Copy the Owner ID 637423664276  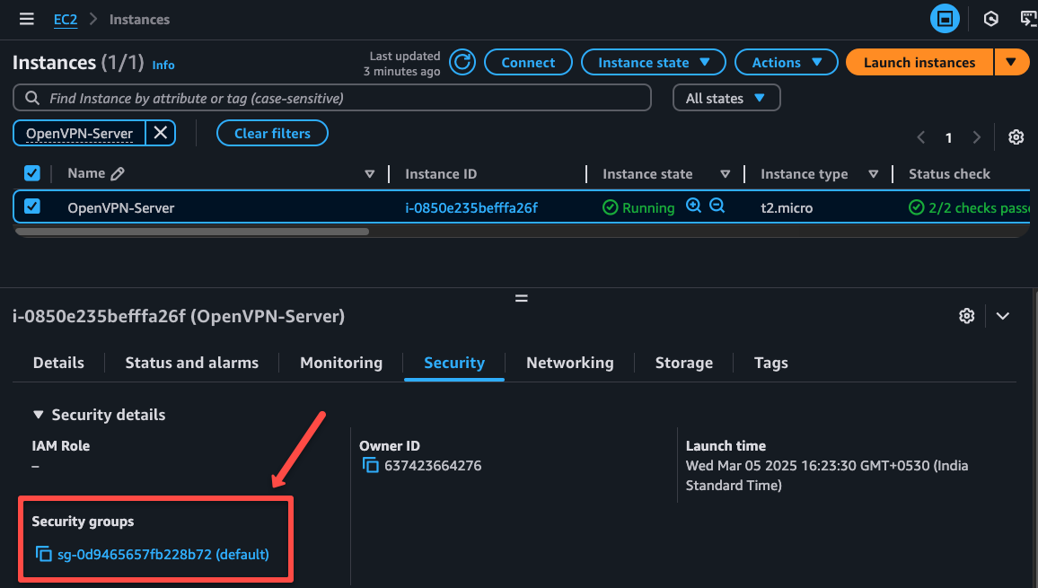(x=372, y=465)
